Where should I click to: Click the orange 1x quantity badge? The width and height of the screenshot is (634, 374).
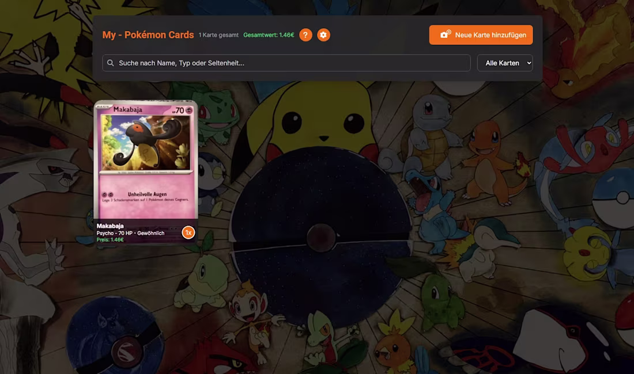point(188,231)
